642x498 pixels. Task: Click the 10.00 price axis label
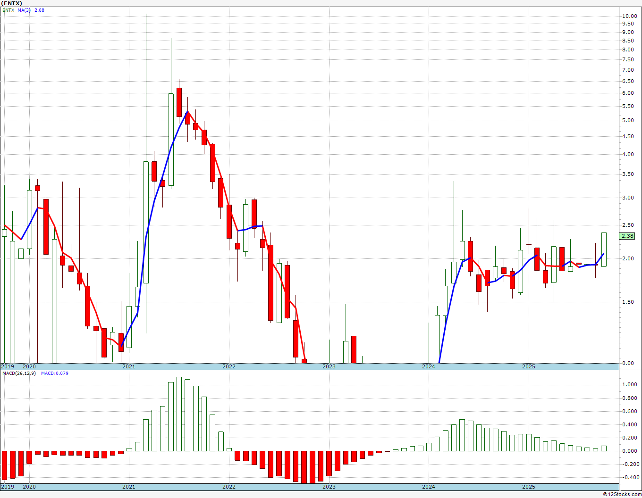(629, 16)
